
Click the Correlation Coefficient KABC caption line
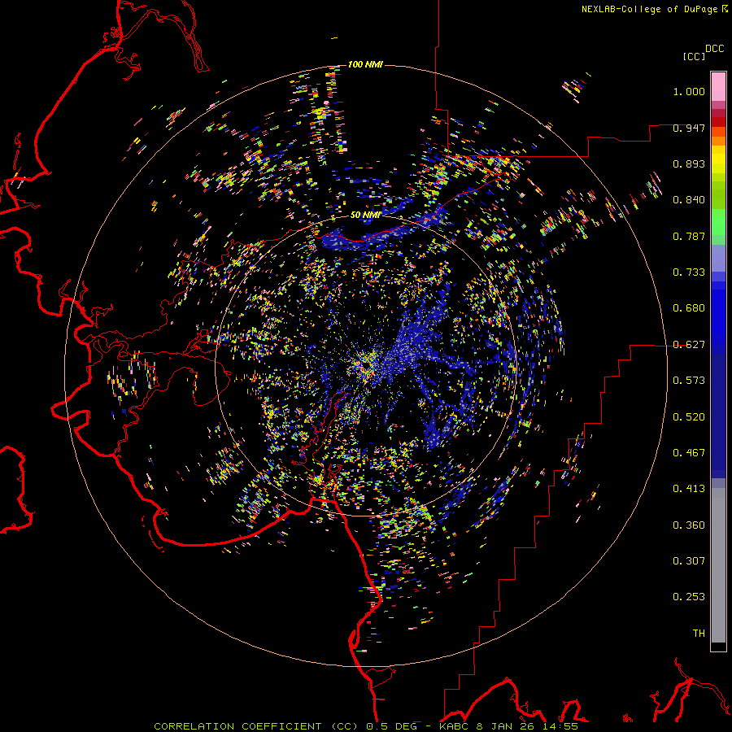coord(365,726)
